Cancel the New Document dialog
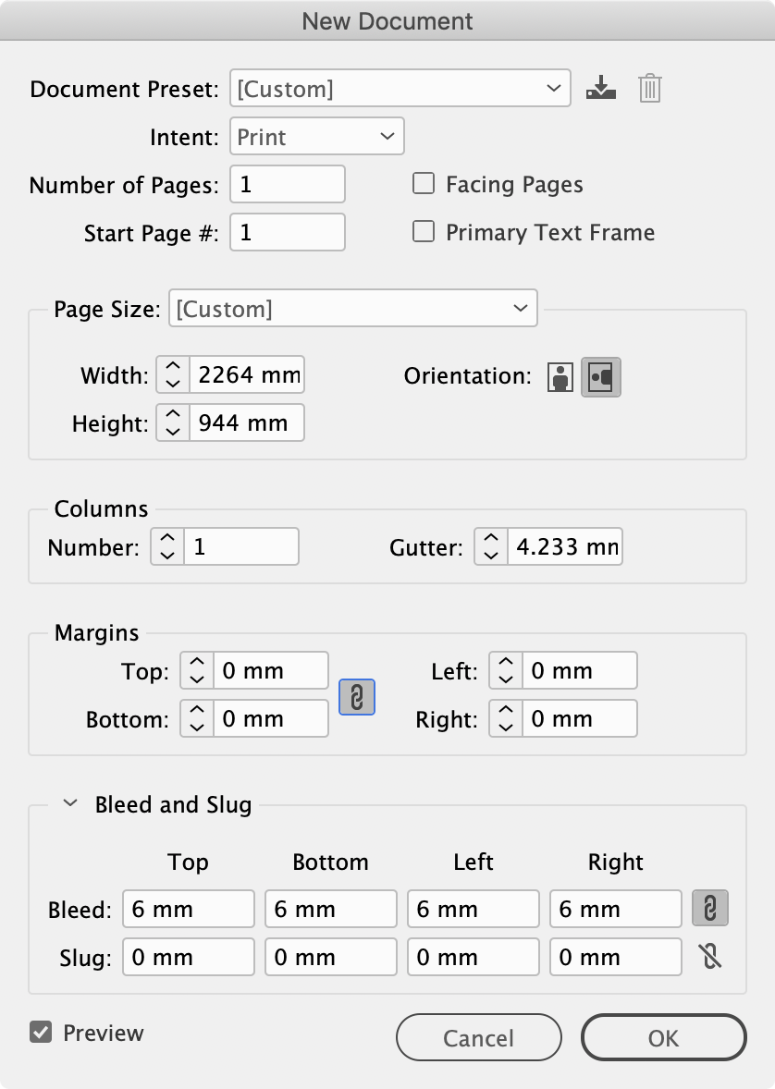The image size is (775, 1089). [478, 1037]
